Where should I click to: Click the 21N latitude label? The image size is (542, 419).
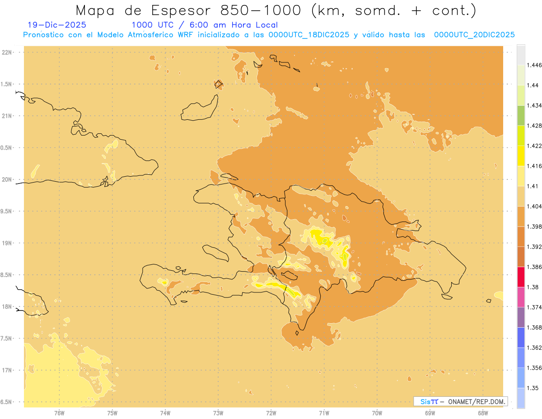click(x=7, y=116)
